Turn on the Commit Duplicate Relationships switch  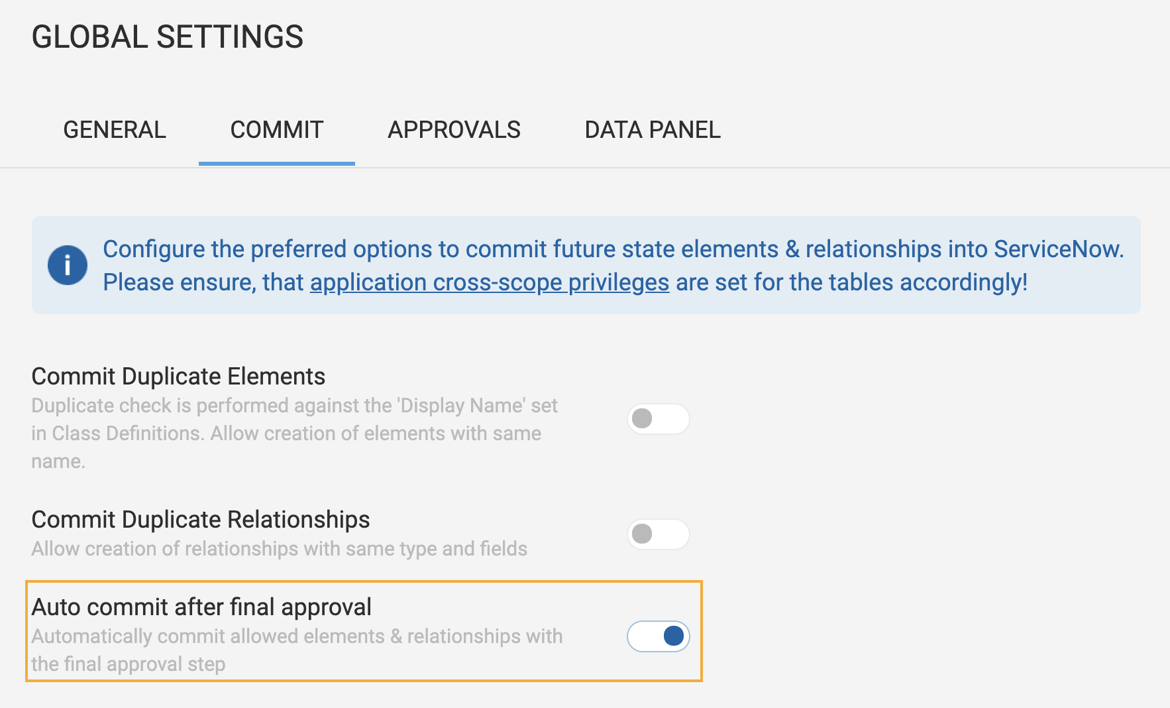658,534
